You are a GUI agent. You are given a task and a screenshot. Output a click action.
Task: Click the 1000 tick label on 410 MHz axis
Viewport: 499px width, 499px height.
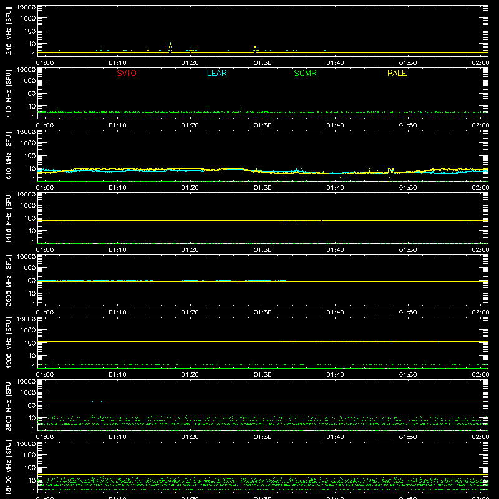click(28, 81)
